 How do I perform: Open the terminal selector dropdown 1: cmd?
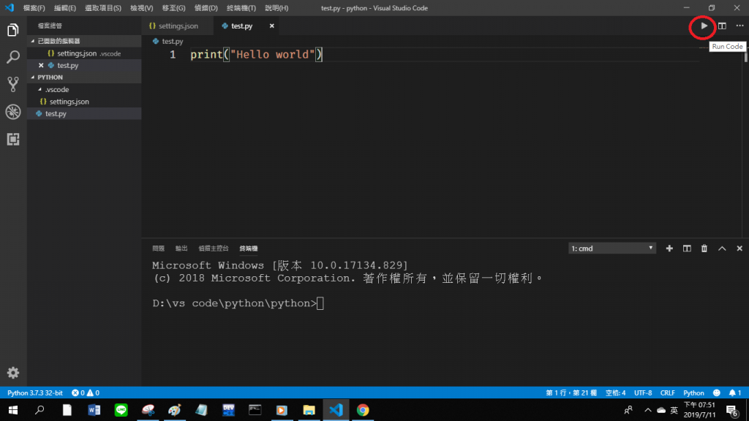point(612,249)
